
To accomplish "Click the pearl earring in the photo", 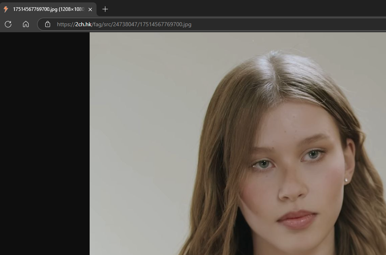I will 346,180.
